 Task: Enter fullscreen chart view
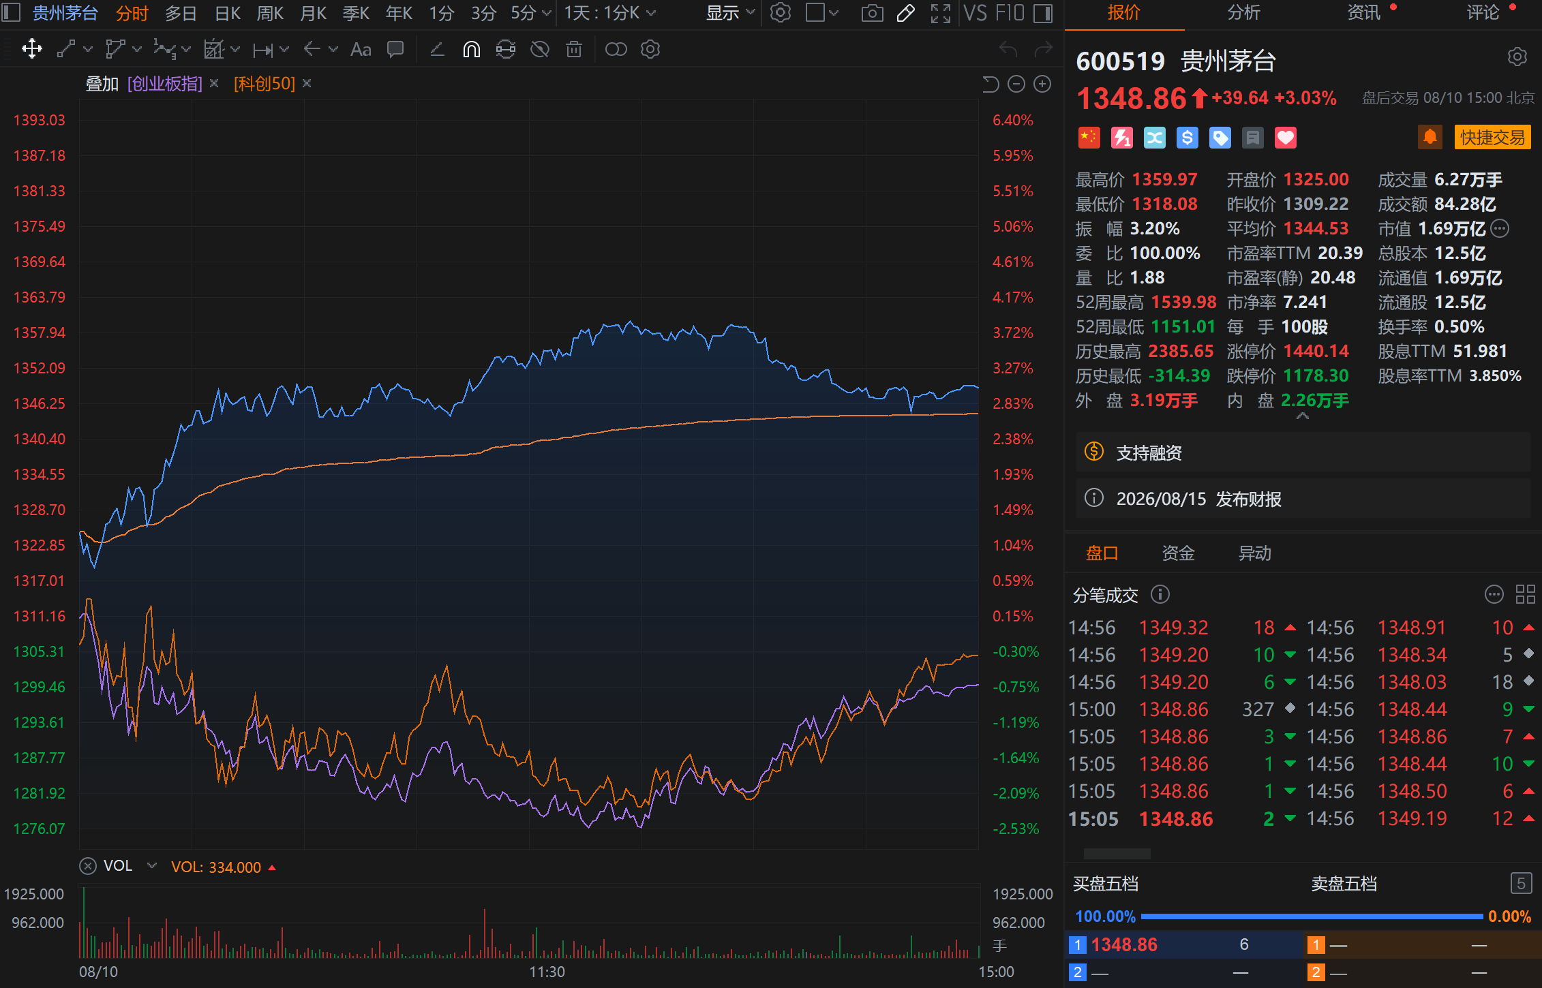941,13
